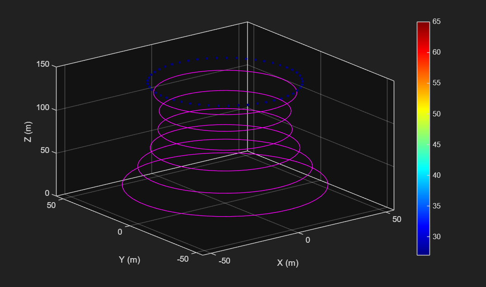Select the 100 tick on the Z axis
Viewport: 486px width, 287px height.
pos(42,108)
